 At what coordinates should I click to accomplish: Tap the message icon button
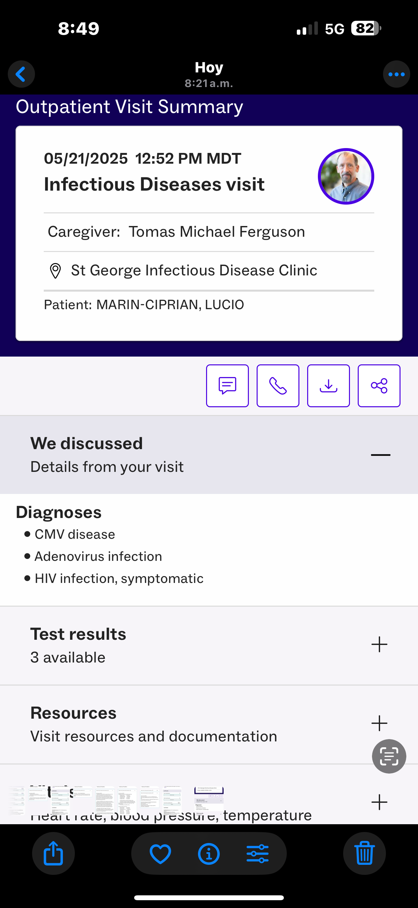(x=227, y=385)
